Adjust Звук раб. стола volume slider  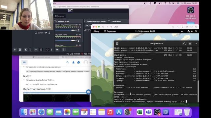pyautogui.click(x=65, y=41)
